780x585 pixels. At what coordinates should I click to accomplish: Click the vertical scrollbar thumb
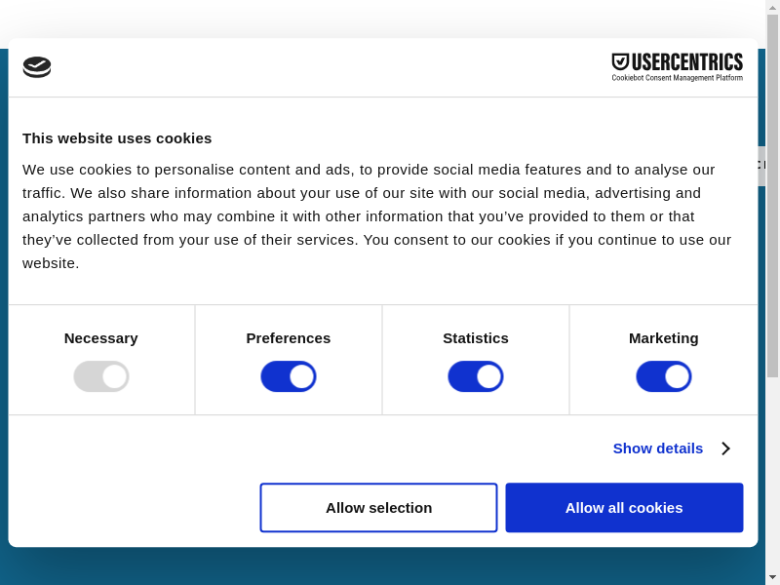pyautogui.click(x=772, y=195)
